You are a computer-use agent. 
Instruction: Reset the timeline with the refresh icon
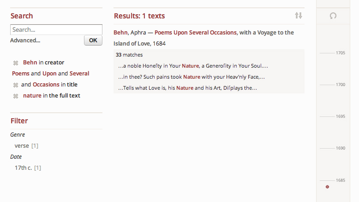click(x=333, y=16)
